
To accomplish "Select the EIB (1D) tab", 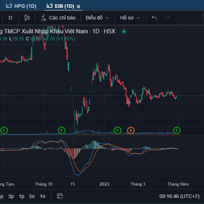I will pos(60,6).
